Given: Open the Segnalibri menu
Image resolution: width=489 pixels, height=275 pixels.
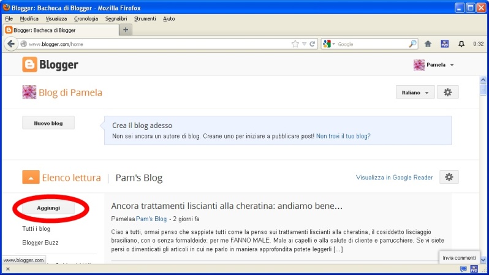Looking at the screenshot, I should pos(116,19).
